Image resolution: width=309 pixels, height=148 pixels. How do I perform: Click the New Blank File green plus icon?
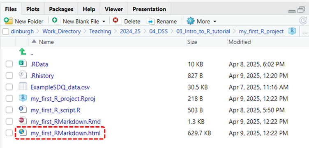(x=55, y=20)
